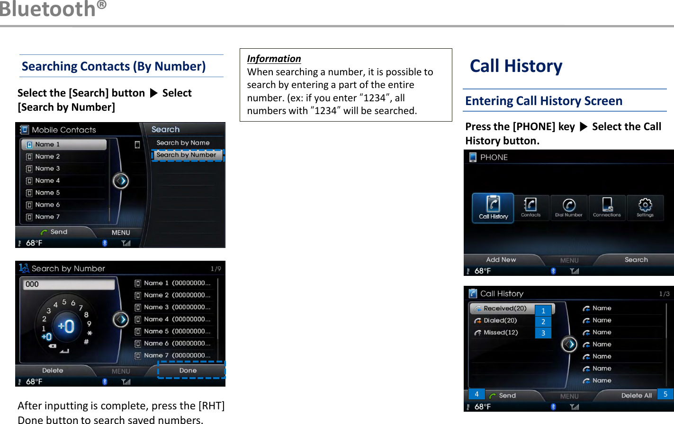Screen dimensions: 674x424
Task: Tap the enter arrow key on the number dial
Action: tap(64, 351)
